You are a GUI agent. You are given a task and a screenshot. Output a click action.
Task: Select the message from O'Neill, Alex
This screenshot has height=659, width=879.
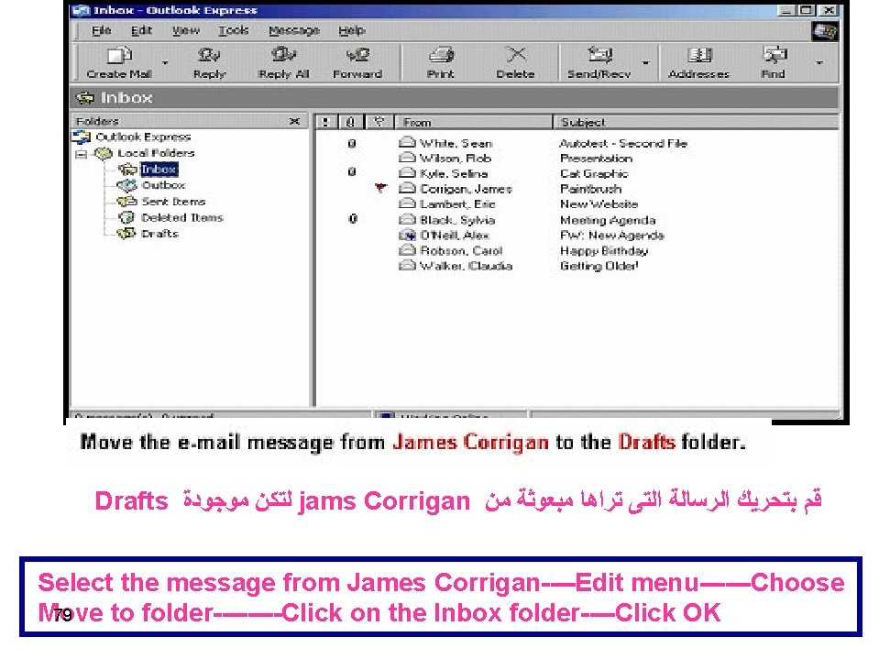click(455, 236)
